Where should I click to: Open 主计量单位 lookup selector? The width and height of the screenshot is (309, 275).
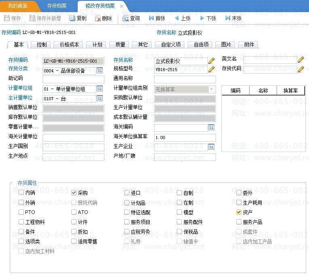click(100, 98)
